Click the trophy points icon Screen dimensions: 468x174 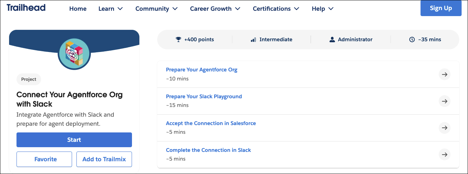click(x=178, y=40)
